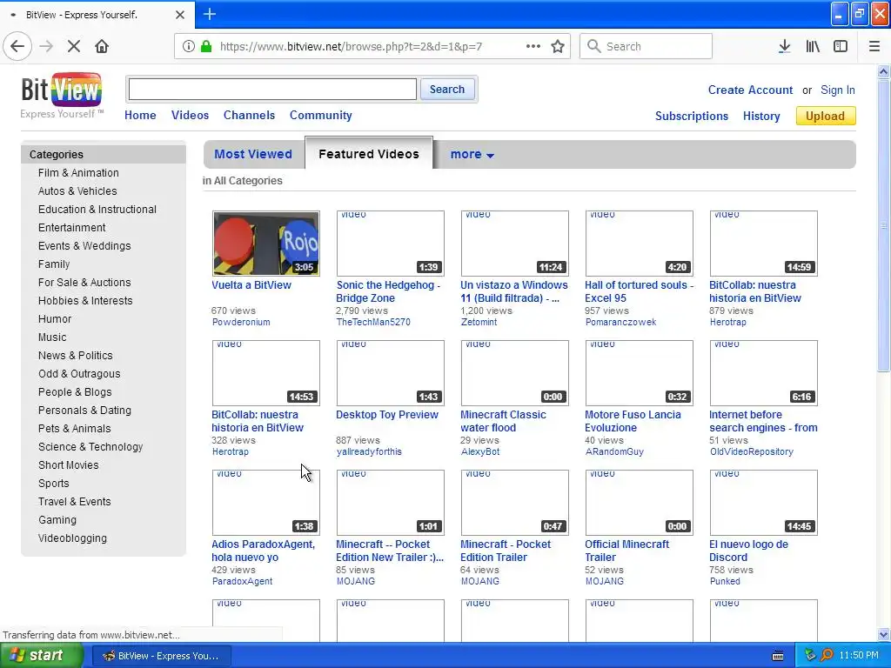Screen dimensions: 891x668
Task: Open the Videos navigation link
Action: 190,116
